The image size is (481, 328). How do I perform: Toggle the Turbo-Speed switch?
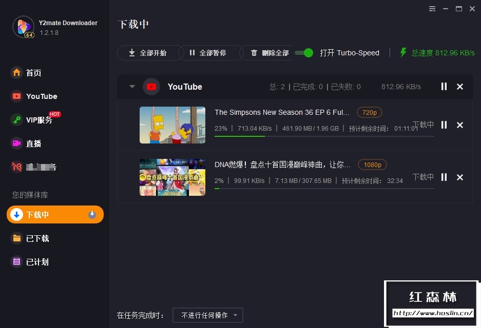(304, 53)
